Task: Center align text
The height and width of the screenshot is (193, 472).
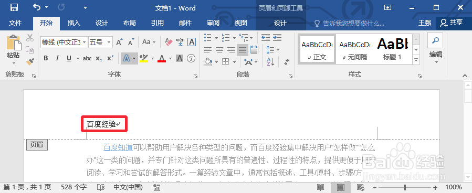Action: point(219,50)
